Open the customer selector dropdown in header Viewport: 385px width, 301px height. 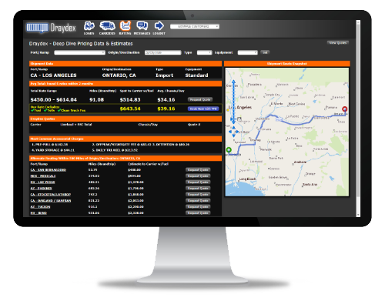195,26
